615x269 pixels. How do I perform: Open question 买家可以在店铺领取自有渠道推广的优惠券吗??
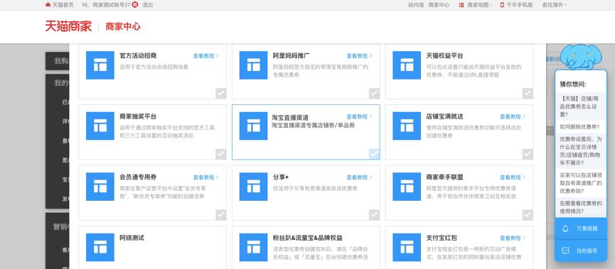pos(580,183)
